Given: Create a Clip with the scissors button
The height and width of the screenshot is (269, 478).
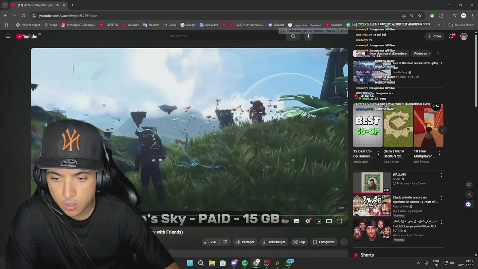Looking at the screenshot, I should [x=299, y=242].
